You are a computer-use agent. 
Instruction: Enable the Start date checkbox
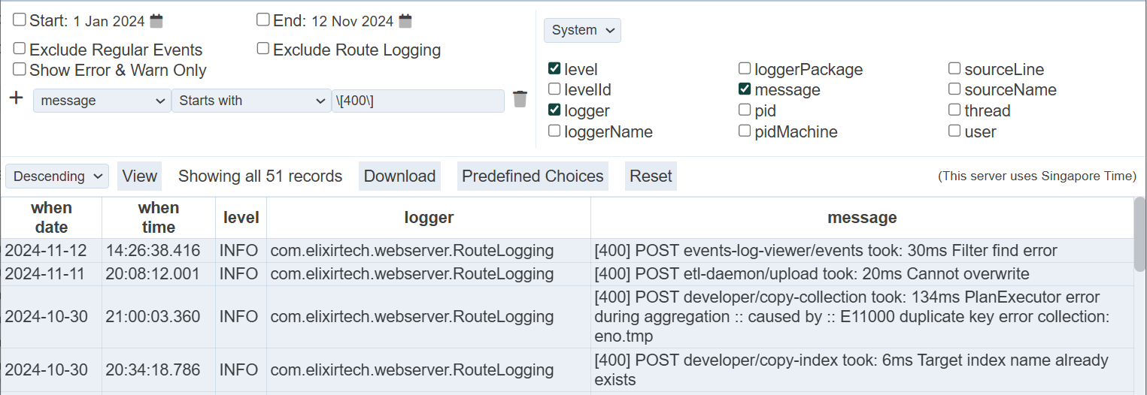point(20,20)
